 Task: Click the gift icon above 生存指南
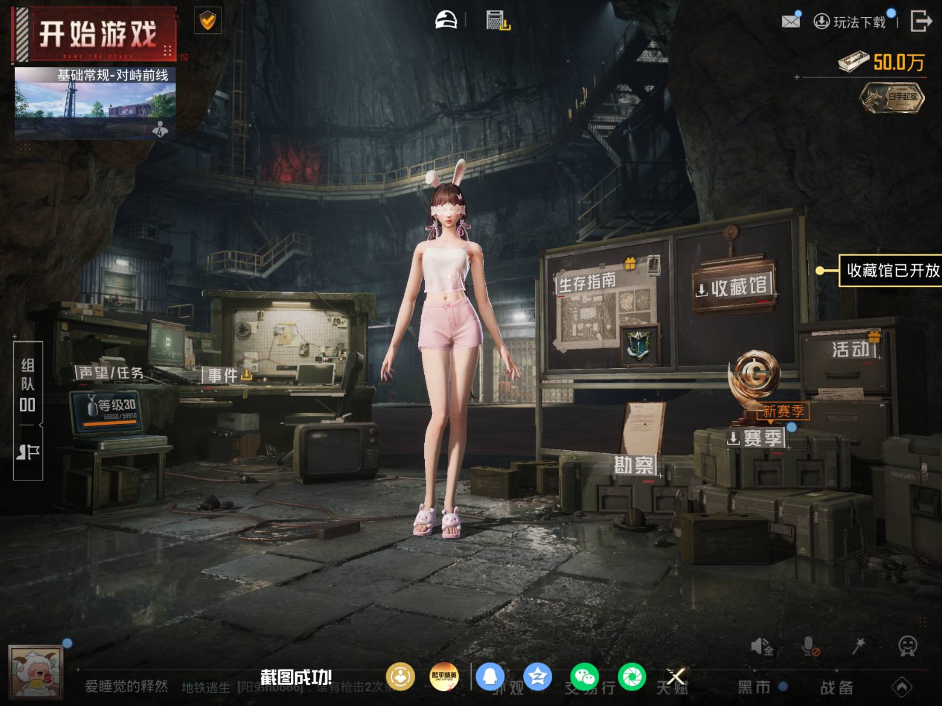coord(630,263)
